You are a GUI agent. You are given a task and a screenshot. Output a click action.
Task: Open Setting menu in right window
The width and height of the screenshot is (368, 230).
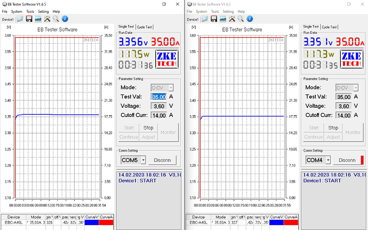click(x=228, y=12)
